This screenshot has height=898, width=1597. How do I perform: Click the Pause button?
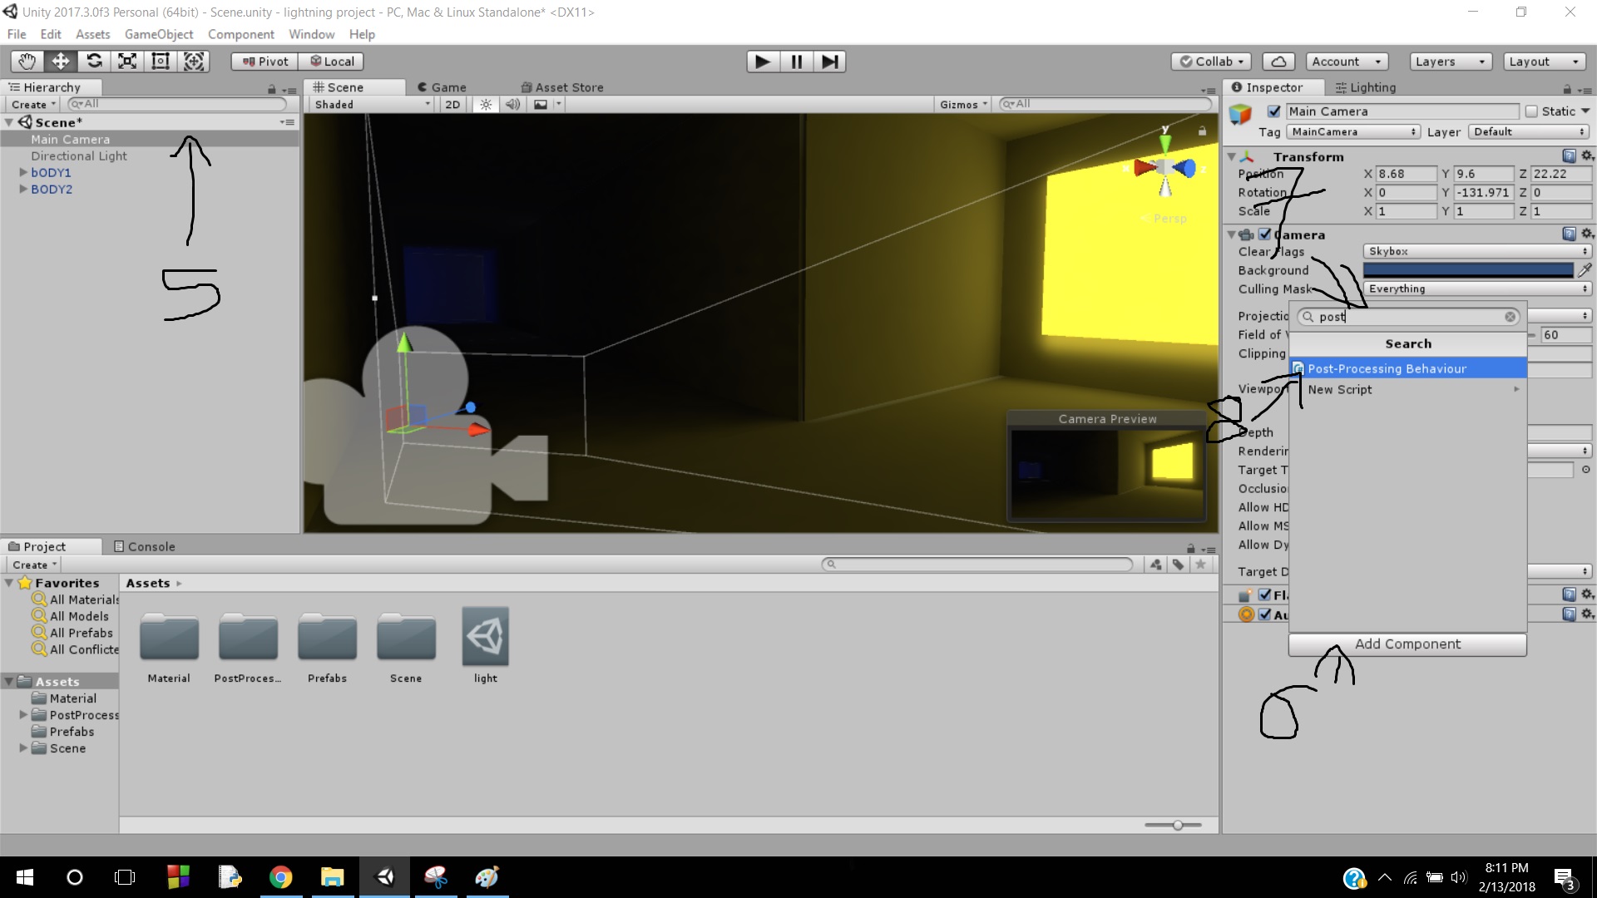click(x=796, y=62)
